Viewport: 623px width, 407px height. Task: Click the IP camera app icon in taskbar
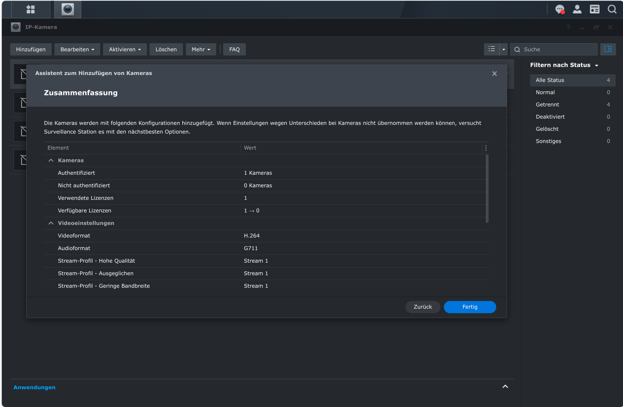[68, 9]
